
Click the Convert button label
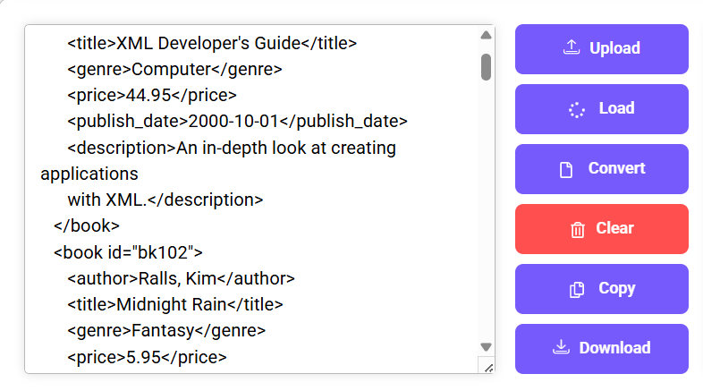tap(616, 168)
